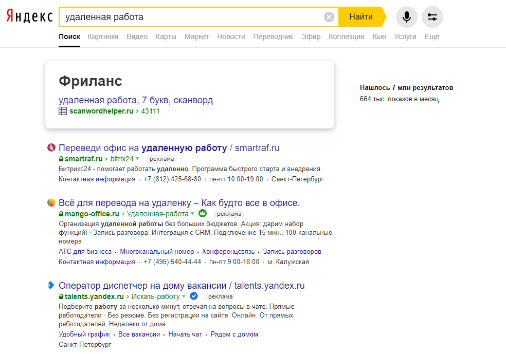Switch to the Видео tab
Screen dimensions: 506x354
tap(137, 37)
